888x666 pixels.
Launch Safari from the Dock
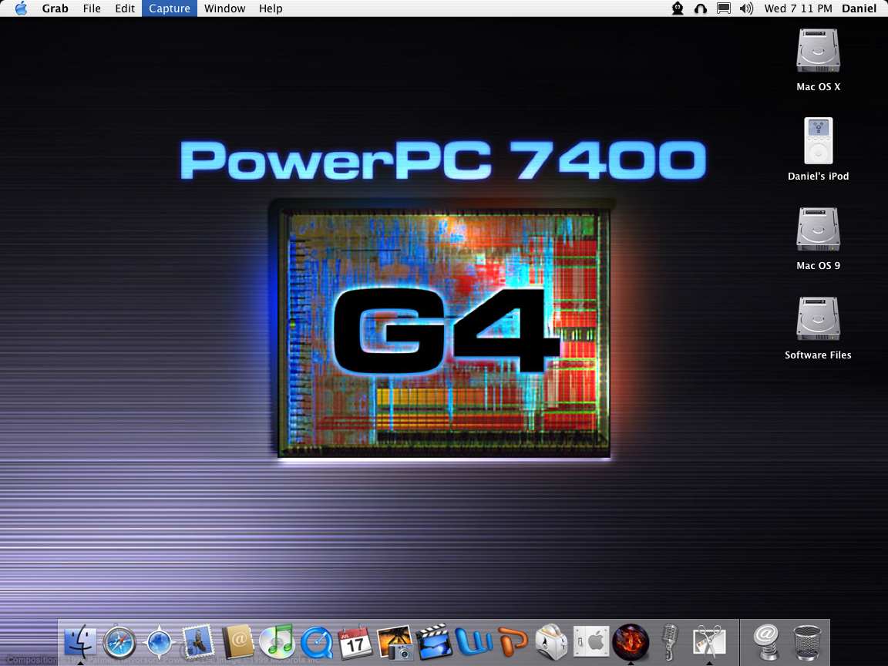[119, 643]
